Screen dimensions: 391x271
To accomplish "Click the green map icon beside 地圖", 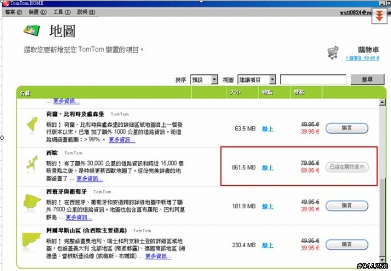I will (x=32, y=31).
